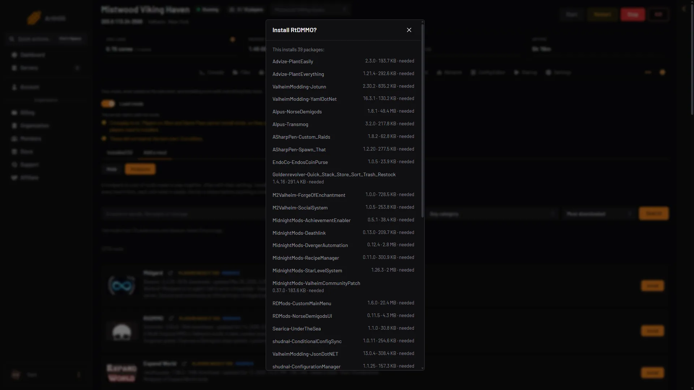Image resolution: width=694 pixels, height=390 pixels.
Task: Select Searica-UnderTheSea package
Action: tap(343, 329)
